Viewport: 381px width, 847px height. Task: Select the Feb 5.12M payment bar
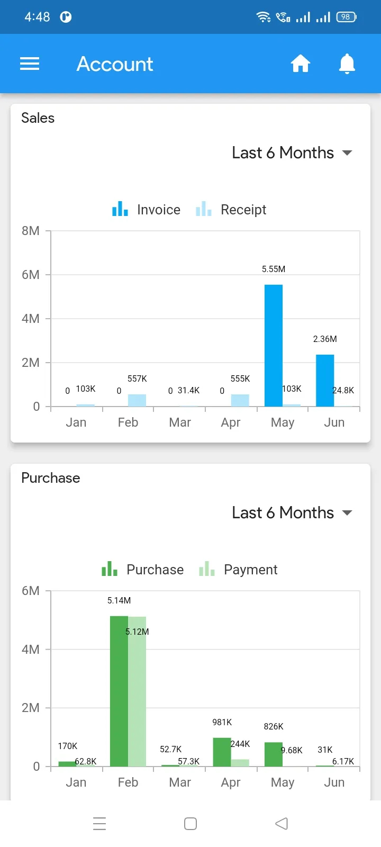(x=137, y=692)
